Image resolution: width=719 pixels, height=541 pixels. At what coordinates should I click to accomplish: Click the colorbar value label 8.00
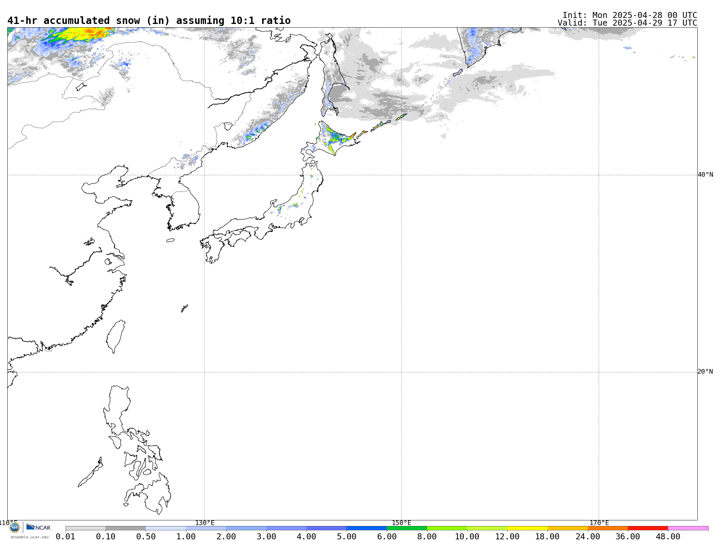coord(427,537)
